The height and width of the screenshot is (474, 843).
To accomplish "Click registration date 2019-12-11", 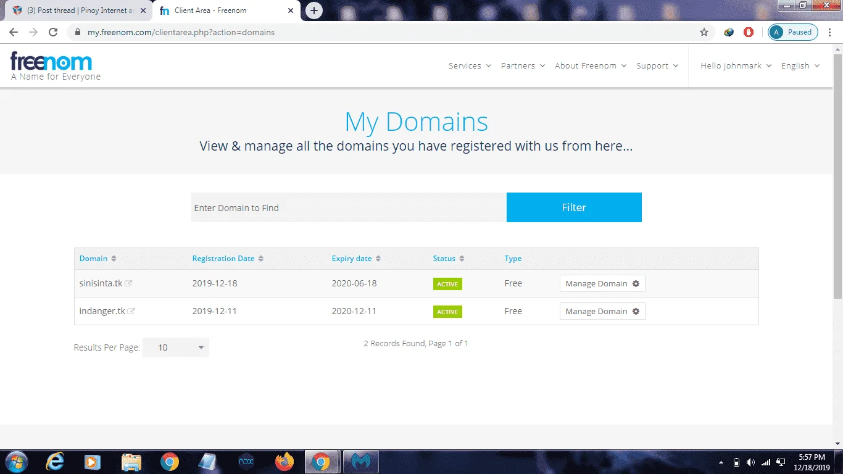I will coord(215,312).
